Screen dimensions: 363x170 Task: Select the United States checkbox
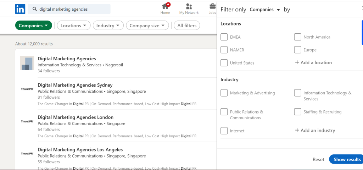point(224,62)
